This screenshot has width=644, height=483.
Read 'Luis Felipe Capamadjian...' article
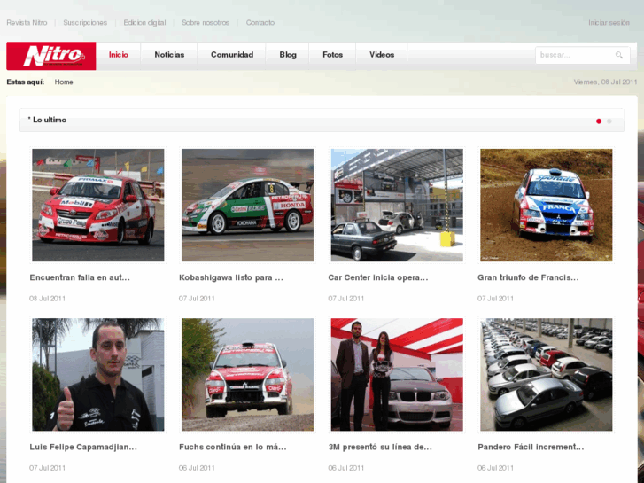click(83, 447)
